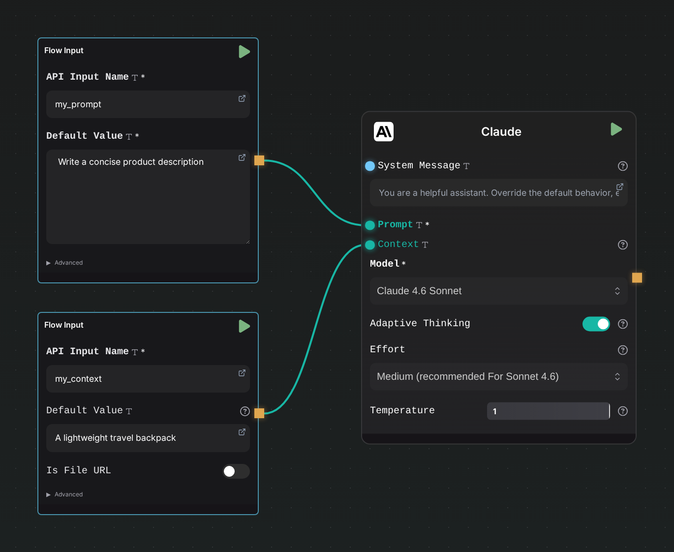Open help for Adaptive Thinking
674x552 pixels.
click(623, 324)
